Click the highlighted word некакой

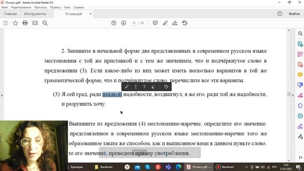pos(112,95)
